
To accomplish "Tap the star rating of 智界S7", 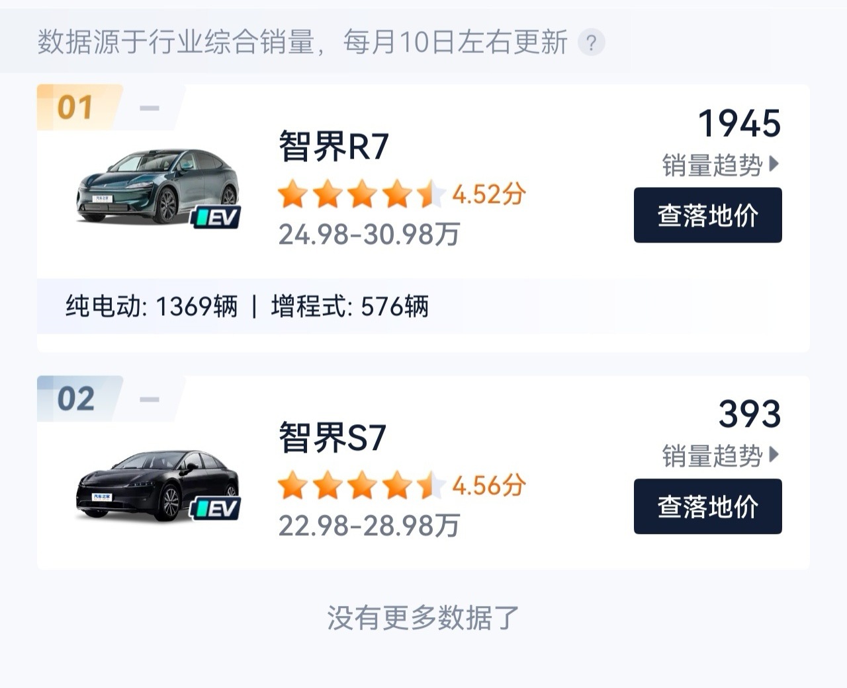I will [x=361, y=486].
